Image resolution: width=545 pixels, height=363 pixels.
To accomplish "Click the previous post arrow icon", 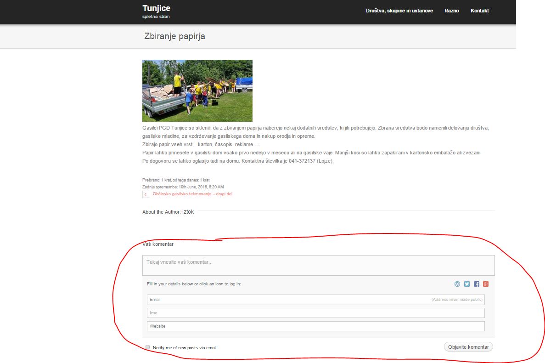I will (x=146, y=194).
